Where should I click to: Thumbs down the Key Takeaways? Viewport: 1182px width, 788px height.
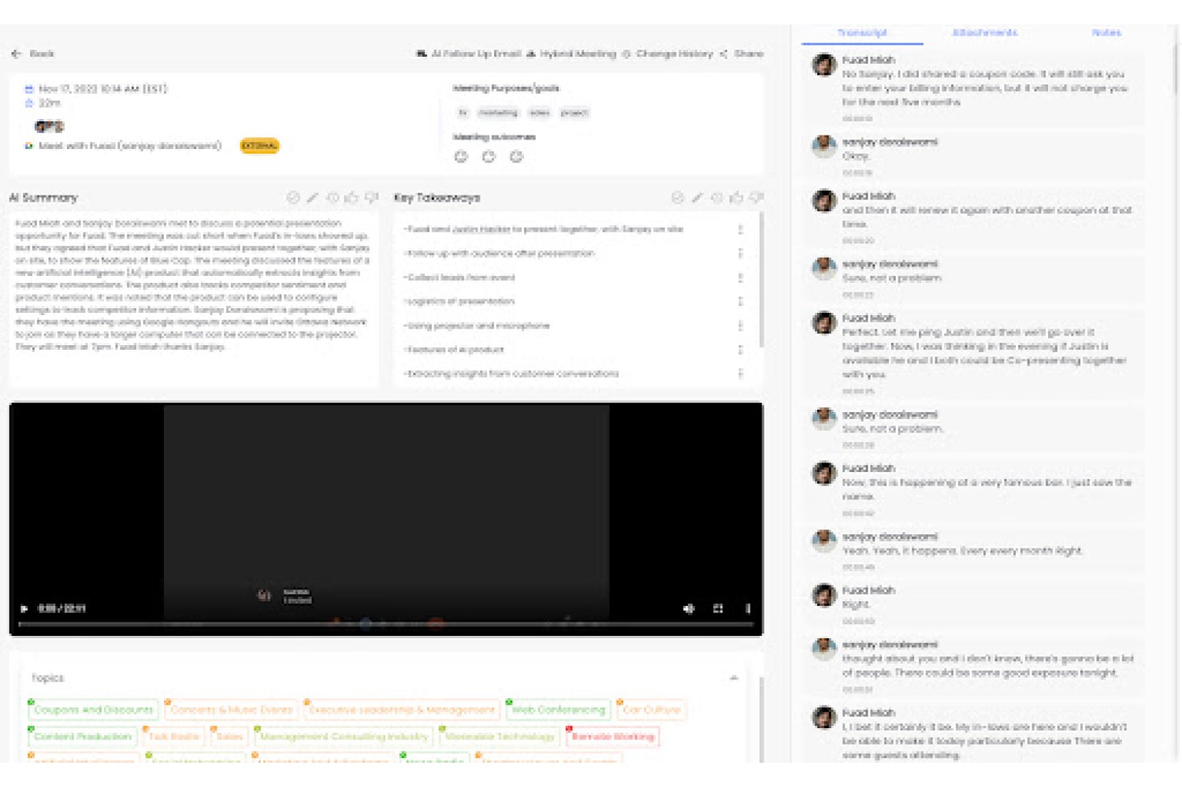tap(756, 197)
